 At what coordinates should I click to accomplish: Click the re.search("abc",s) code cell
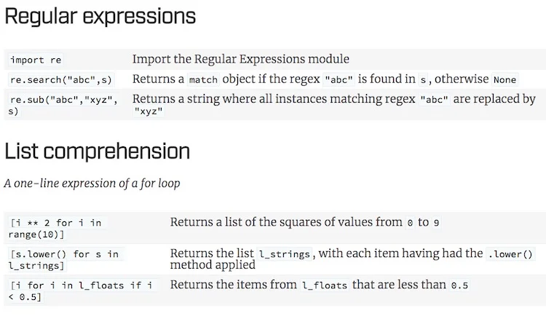click(x=61, y=80)
